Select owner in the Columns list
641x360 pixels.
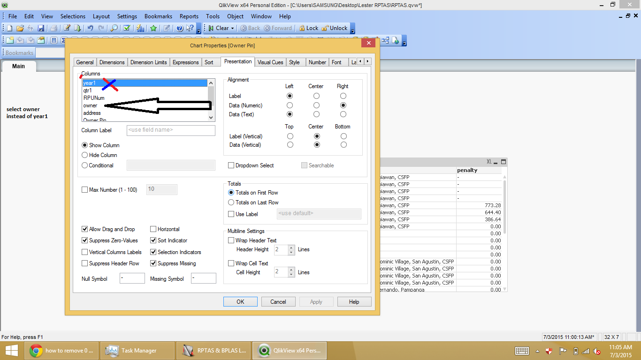(x=91, y=105)
